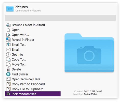121x102 pixels.
Task: Select Browse Folder in Alfred action
Action: (x=33, y=25)
